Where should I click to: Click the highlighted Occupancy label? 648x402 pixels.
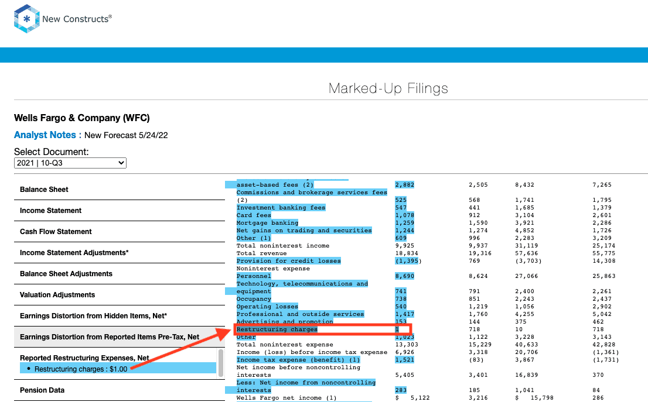click(254, 299)
